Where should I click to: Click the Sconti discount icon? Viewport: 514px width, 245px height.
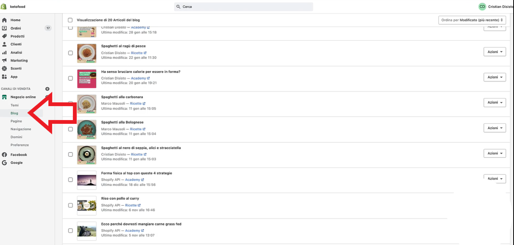click(5, 68)
